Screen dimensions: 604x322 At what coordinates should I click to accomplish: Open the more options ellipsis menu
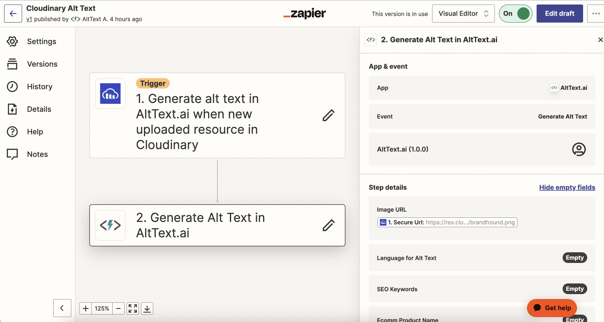pyautogui.click(x=595, y=14)
